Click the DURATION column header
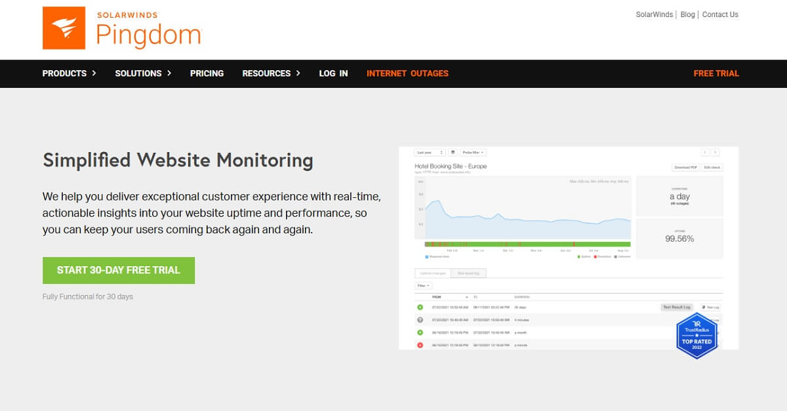The image size is (787, 411). coord(521,297)
